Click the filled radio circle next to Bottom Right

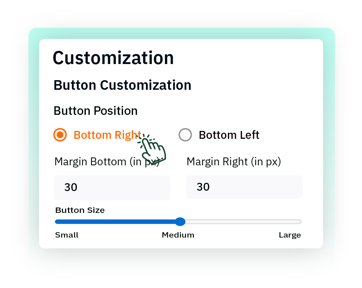coord(60,135)
